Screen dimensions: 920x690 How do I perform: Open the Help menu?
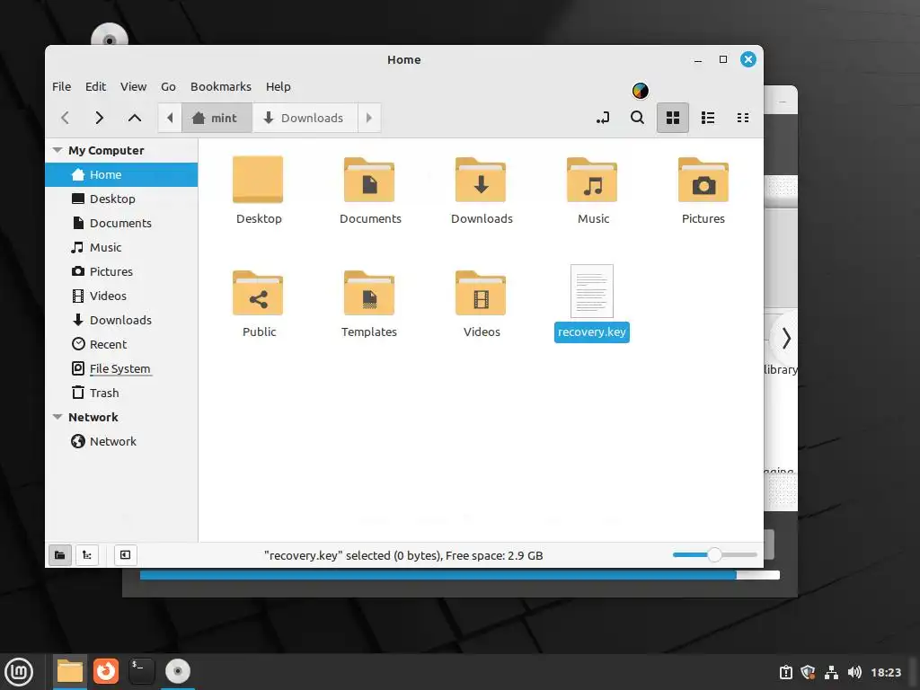point(279,87)
